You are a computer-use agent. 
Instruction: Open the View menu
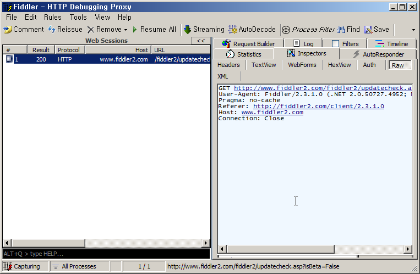click(x=102, y=18)
